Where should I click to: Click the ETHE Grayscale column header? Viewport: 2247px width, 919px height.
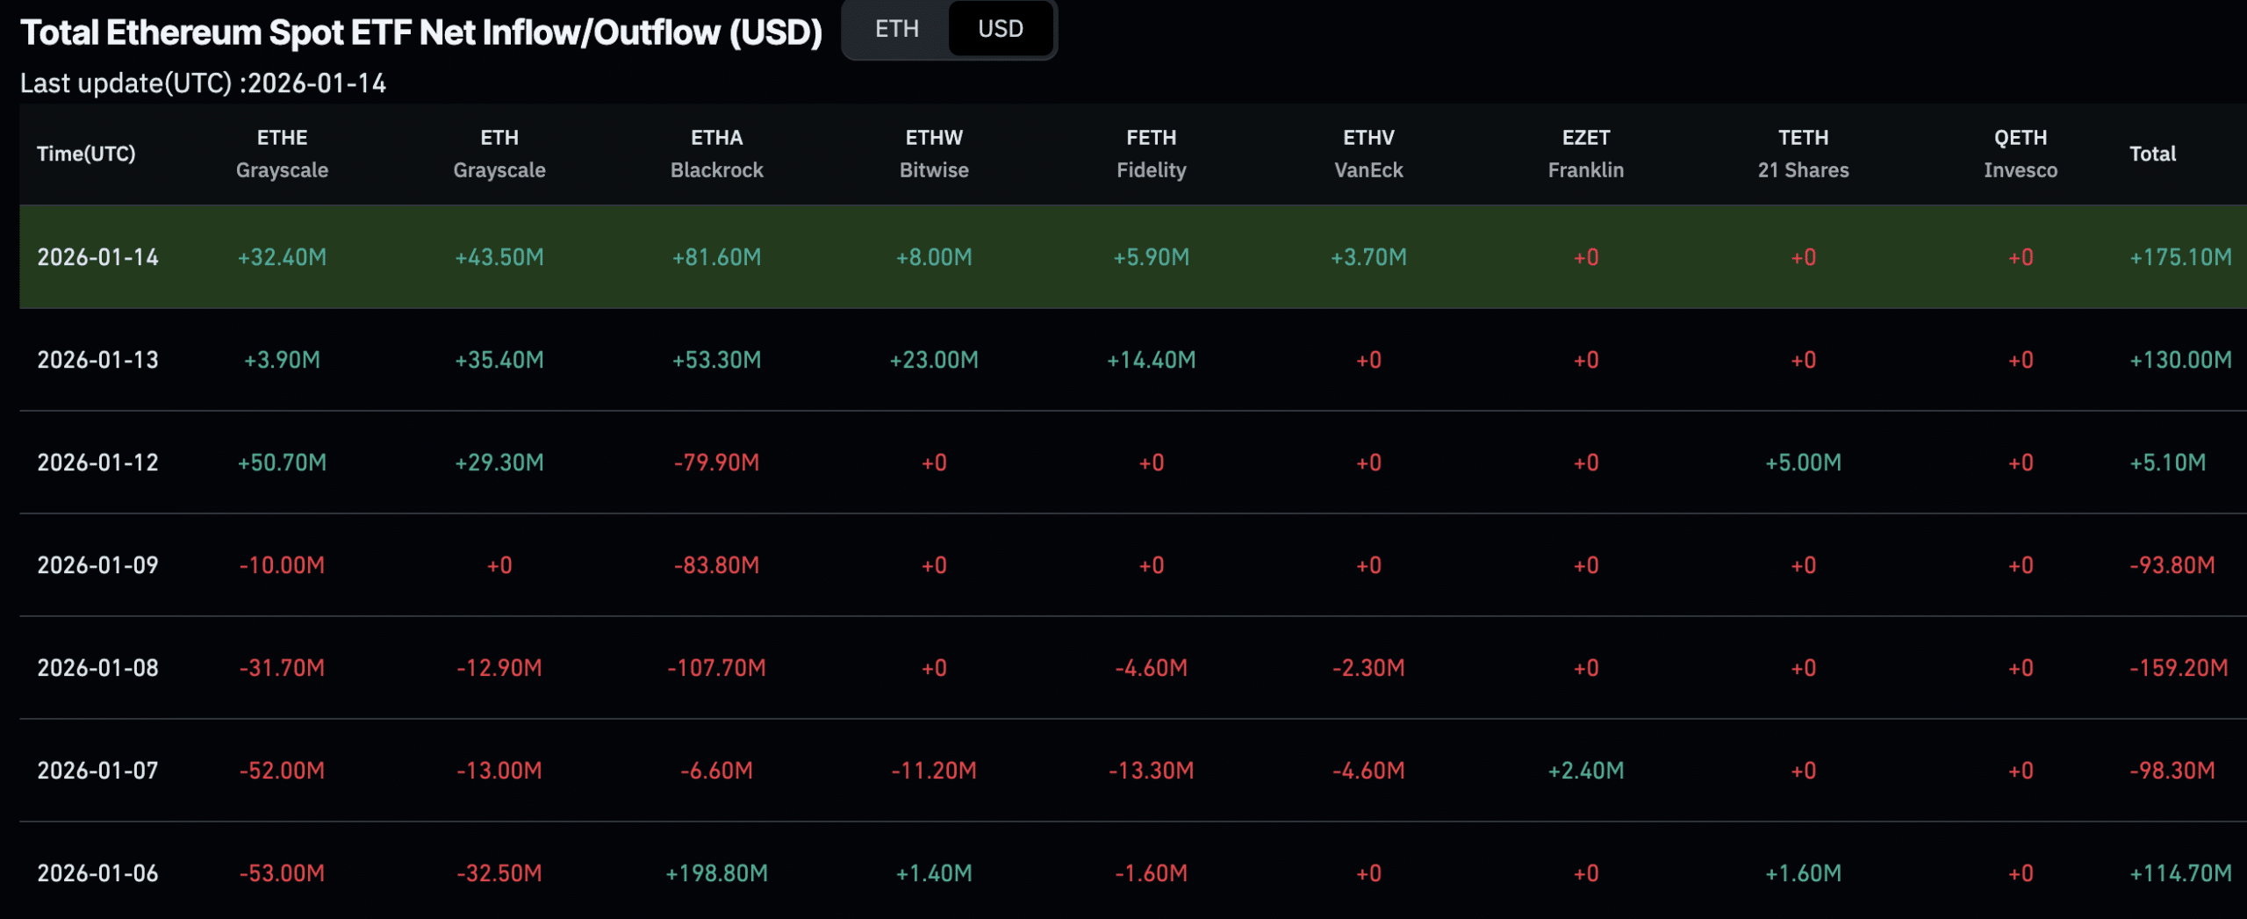[x=283, y=154]
